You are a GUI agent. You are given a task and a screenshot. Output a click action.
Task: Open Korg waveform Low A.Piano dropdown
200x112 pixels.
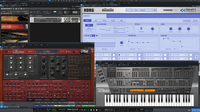119,31
